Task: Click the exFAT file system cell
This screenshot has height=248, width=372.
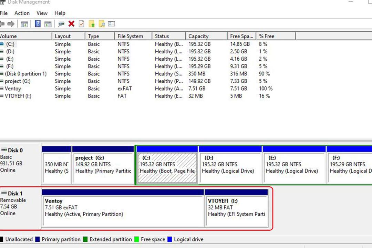Action: (x=125, y=89)
